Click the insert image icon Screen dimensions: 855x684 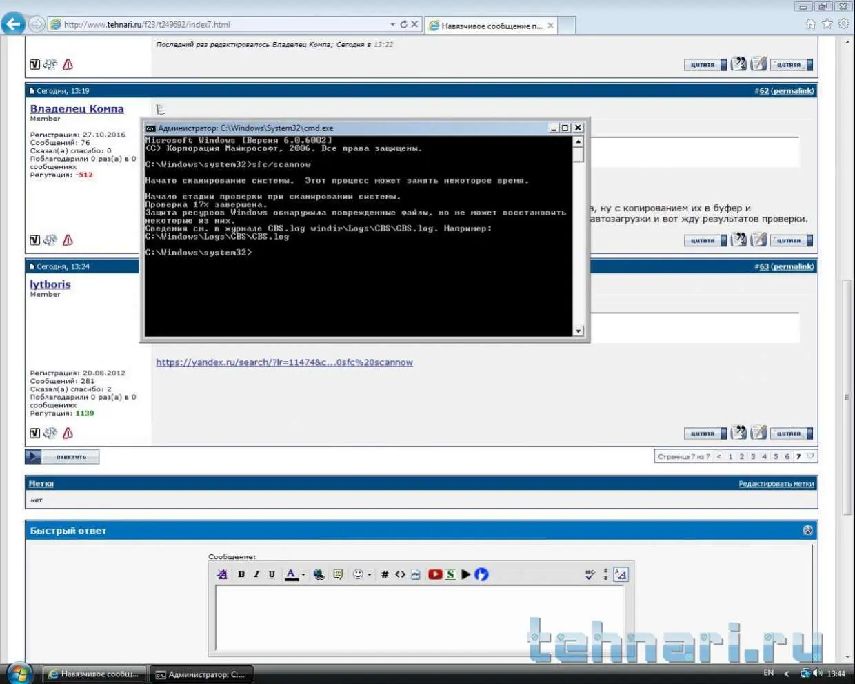click(x=415, y=574)
